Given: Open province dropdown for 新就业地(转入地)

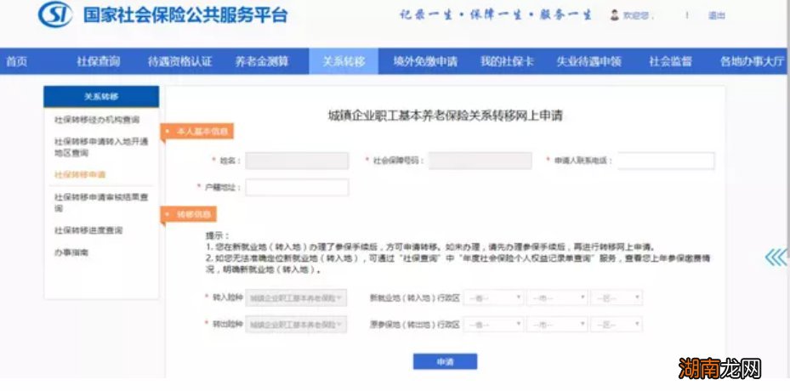Looking at the screenshot, I should click(494, 297).
